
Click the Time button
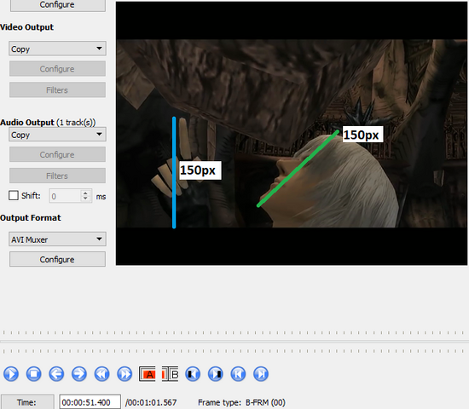[27, 402]
